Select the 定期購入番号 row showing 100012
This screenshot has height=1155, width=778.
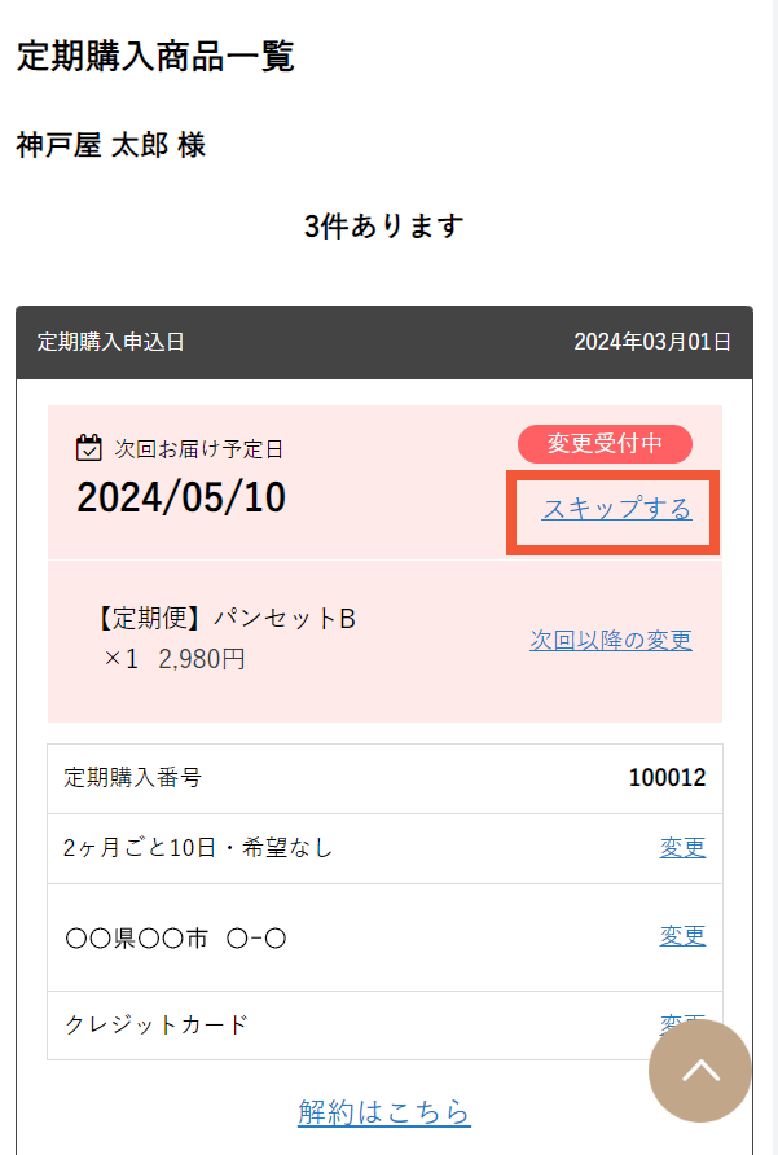pos(388,779)
